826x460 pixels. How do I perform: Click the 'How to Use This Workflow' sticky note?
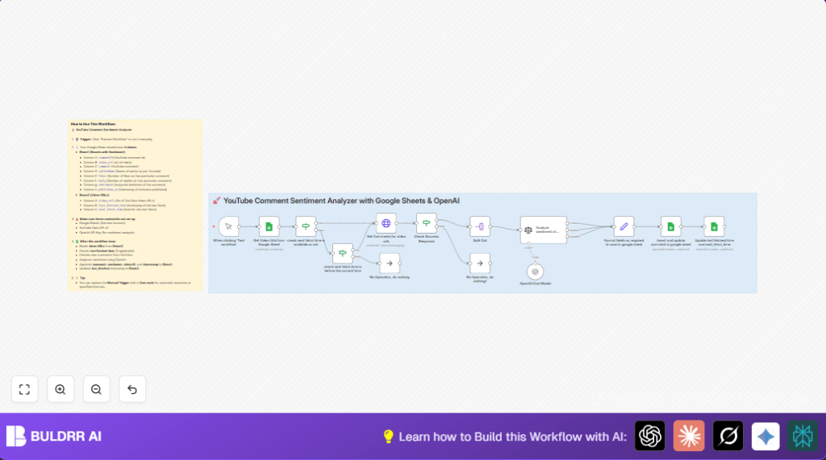click(135, 205)
